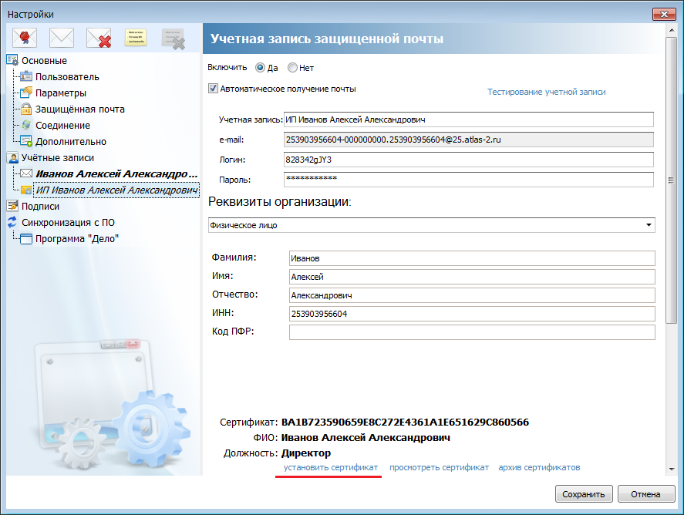Click the plain envelope toolbar icon
Viewport: 684px width, 515px height.
click(x=62, y=38)
